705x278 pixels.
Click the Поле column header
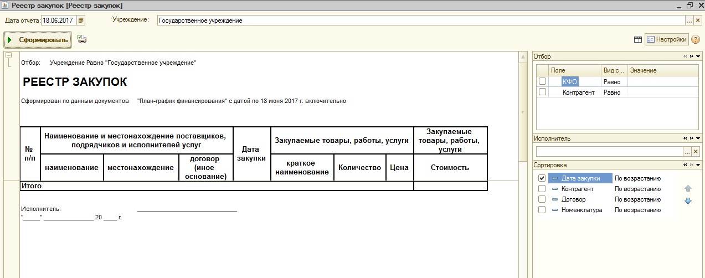coord(574,70)
